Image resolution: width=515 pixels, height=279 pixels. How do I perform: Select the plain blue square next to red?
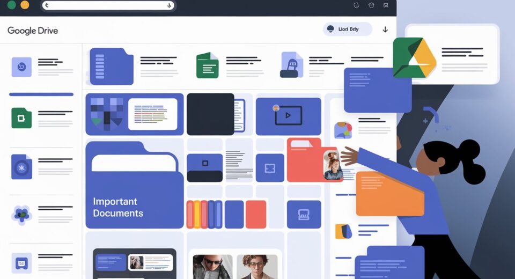point(234,214)
